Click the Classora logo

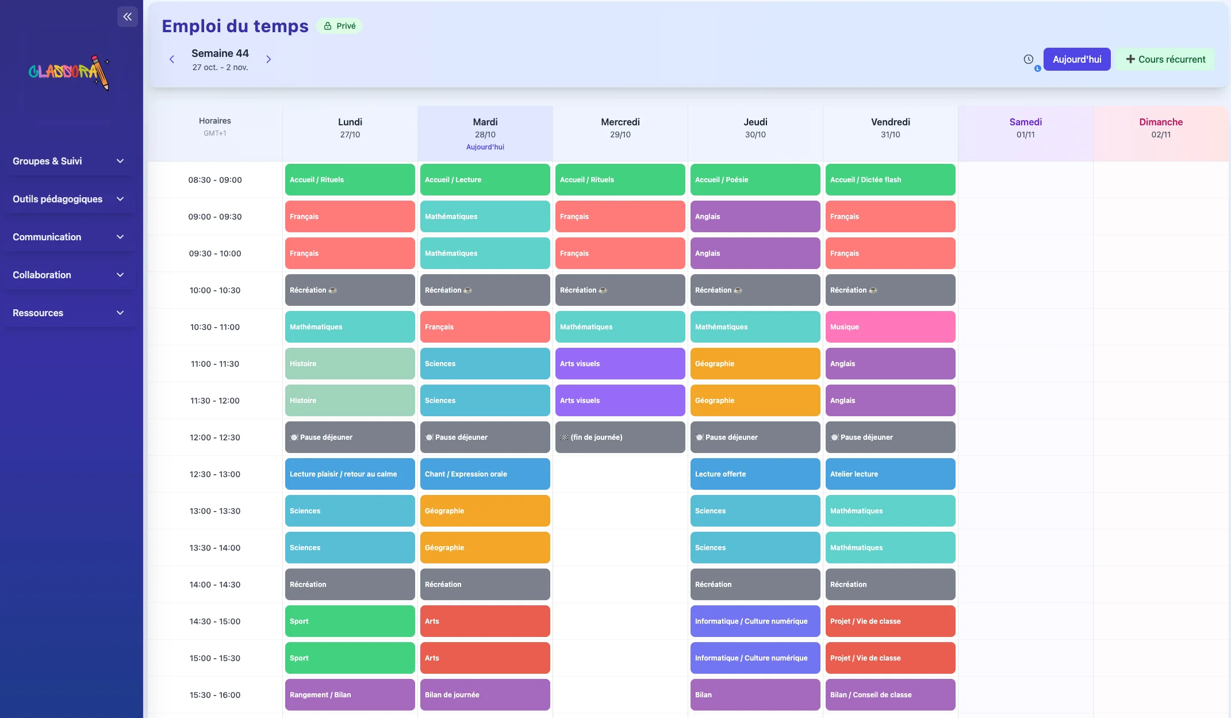click(67, 74)
